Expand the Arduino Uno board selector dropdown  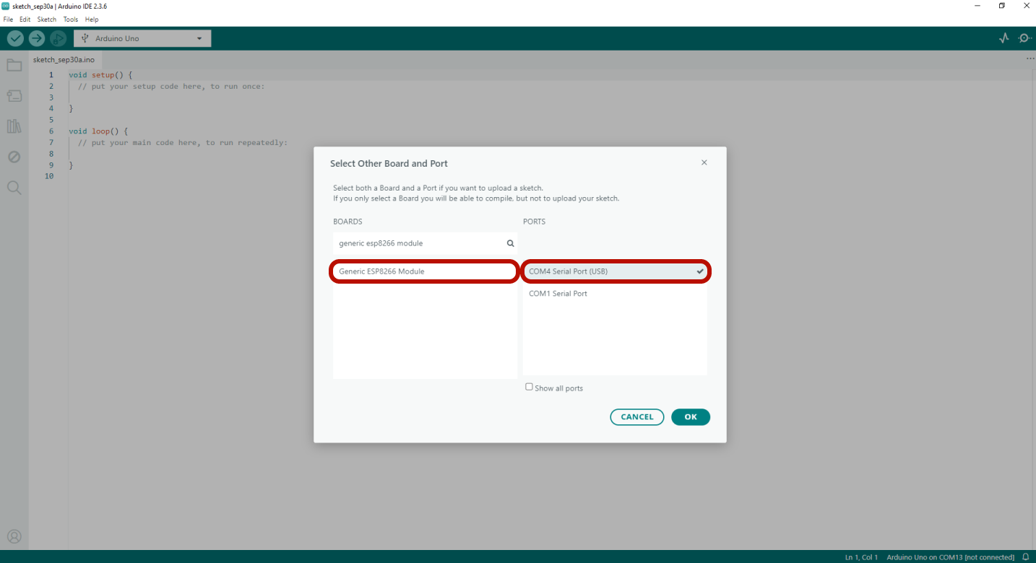tap(142, 38)
